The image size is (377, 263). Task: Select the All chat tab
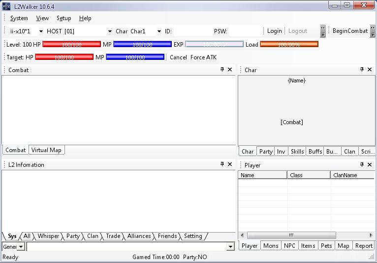click(x=27, y=236)
